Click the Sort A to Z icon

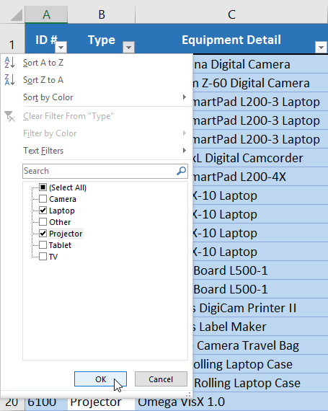9,63
